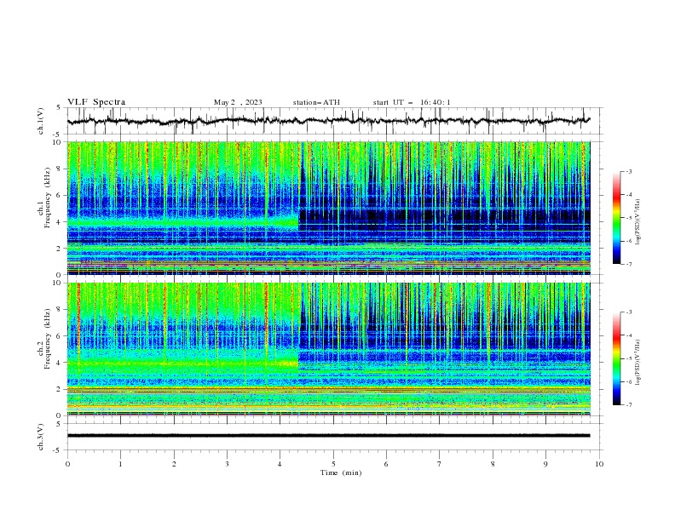Click the '-7' tick on lower color bar

tap(629, 404)
